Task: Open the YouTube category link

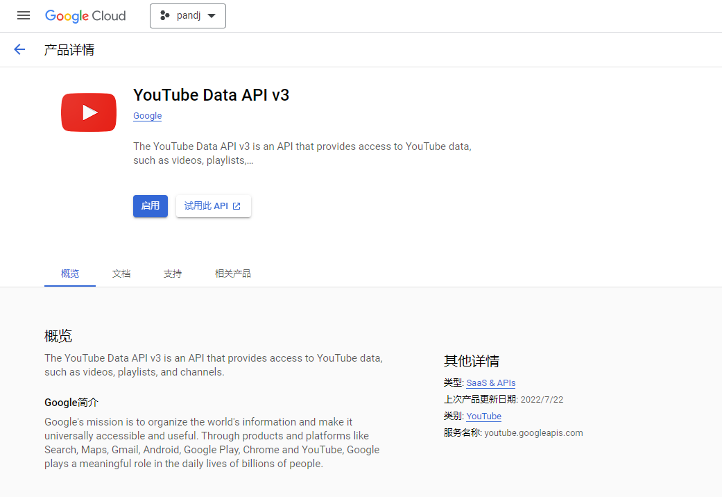Action: (483, 416)
